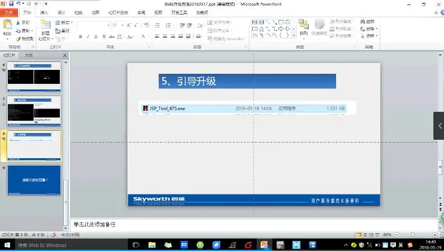Increase font size with larger A icon

pyautogui.click(x=129, y=25)
